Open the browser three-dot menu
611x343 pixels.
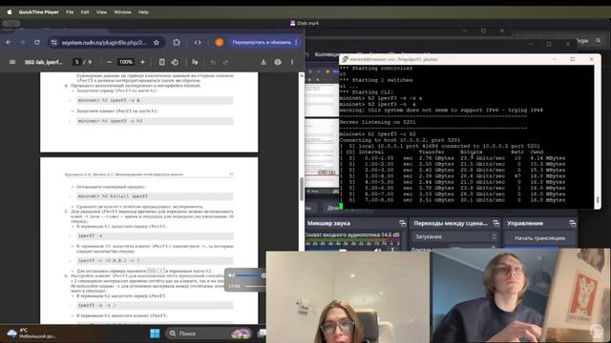tap(296, 42)
